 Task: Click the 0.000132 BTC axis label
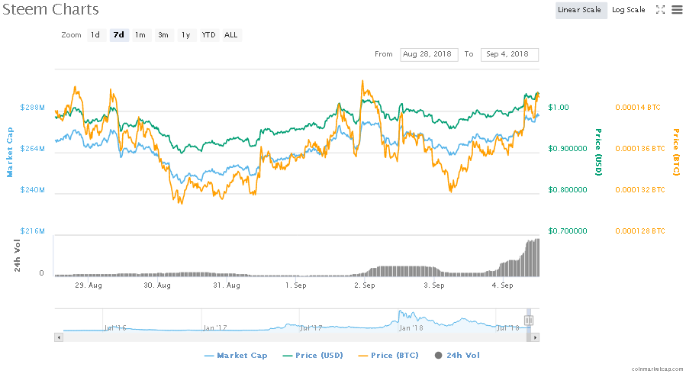coord(640,190)
